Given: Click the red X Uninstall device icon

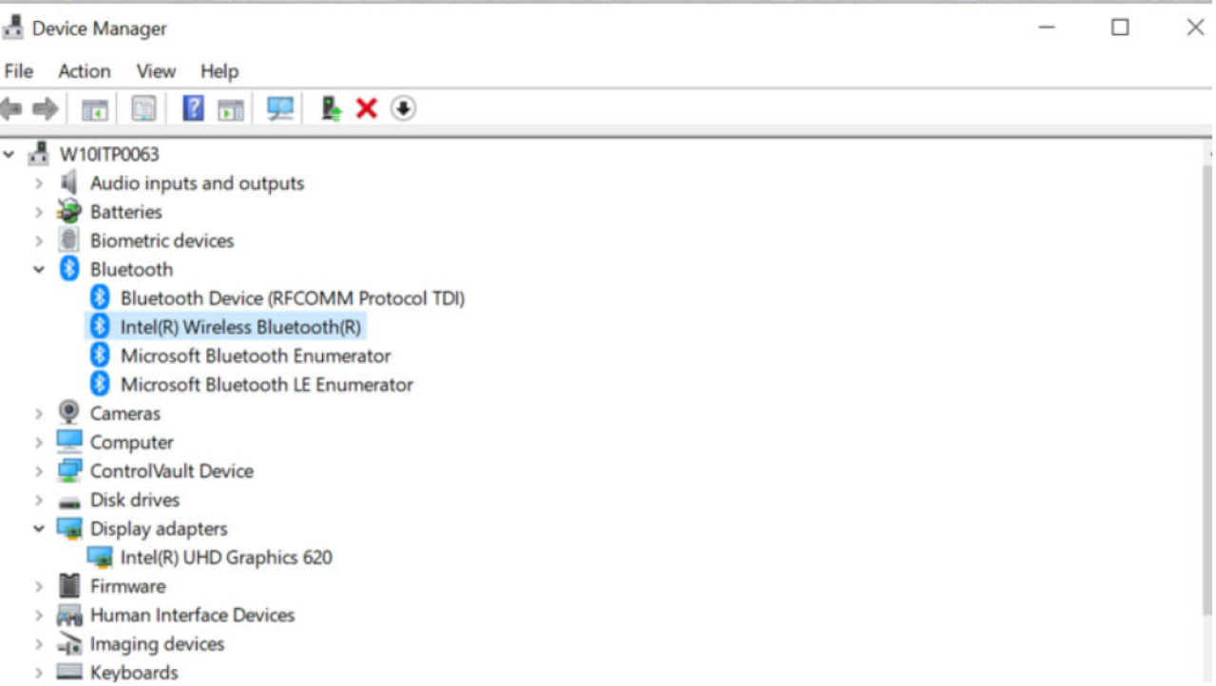Looking at the screenshot, I should [367, 109].
